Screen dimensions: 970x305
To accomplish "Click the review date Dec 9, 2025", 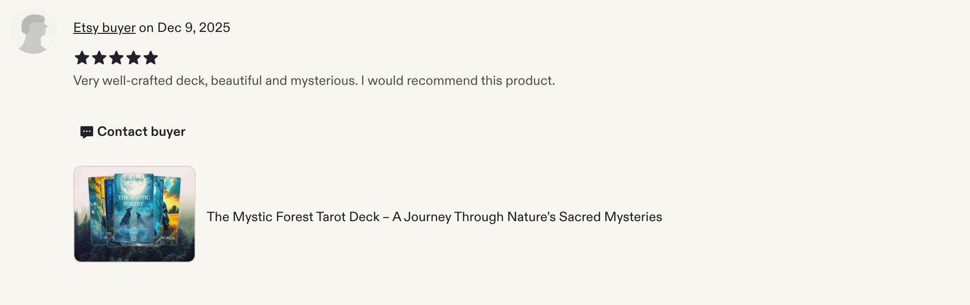I will pyautogui.click(x=194, y=28).
